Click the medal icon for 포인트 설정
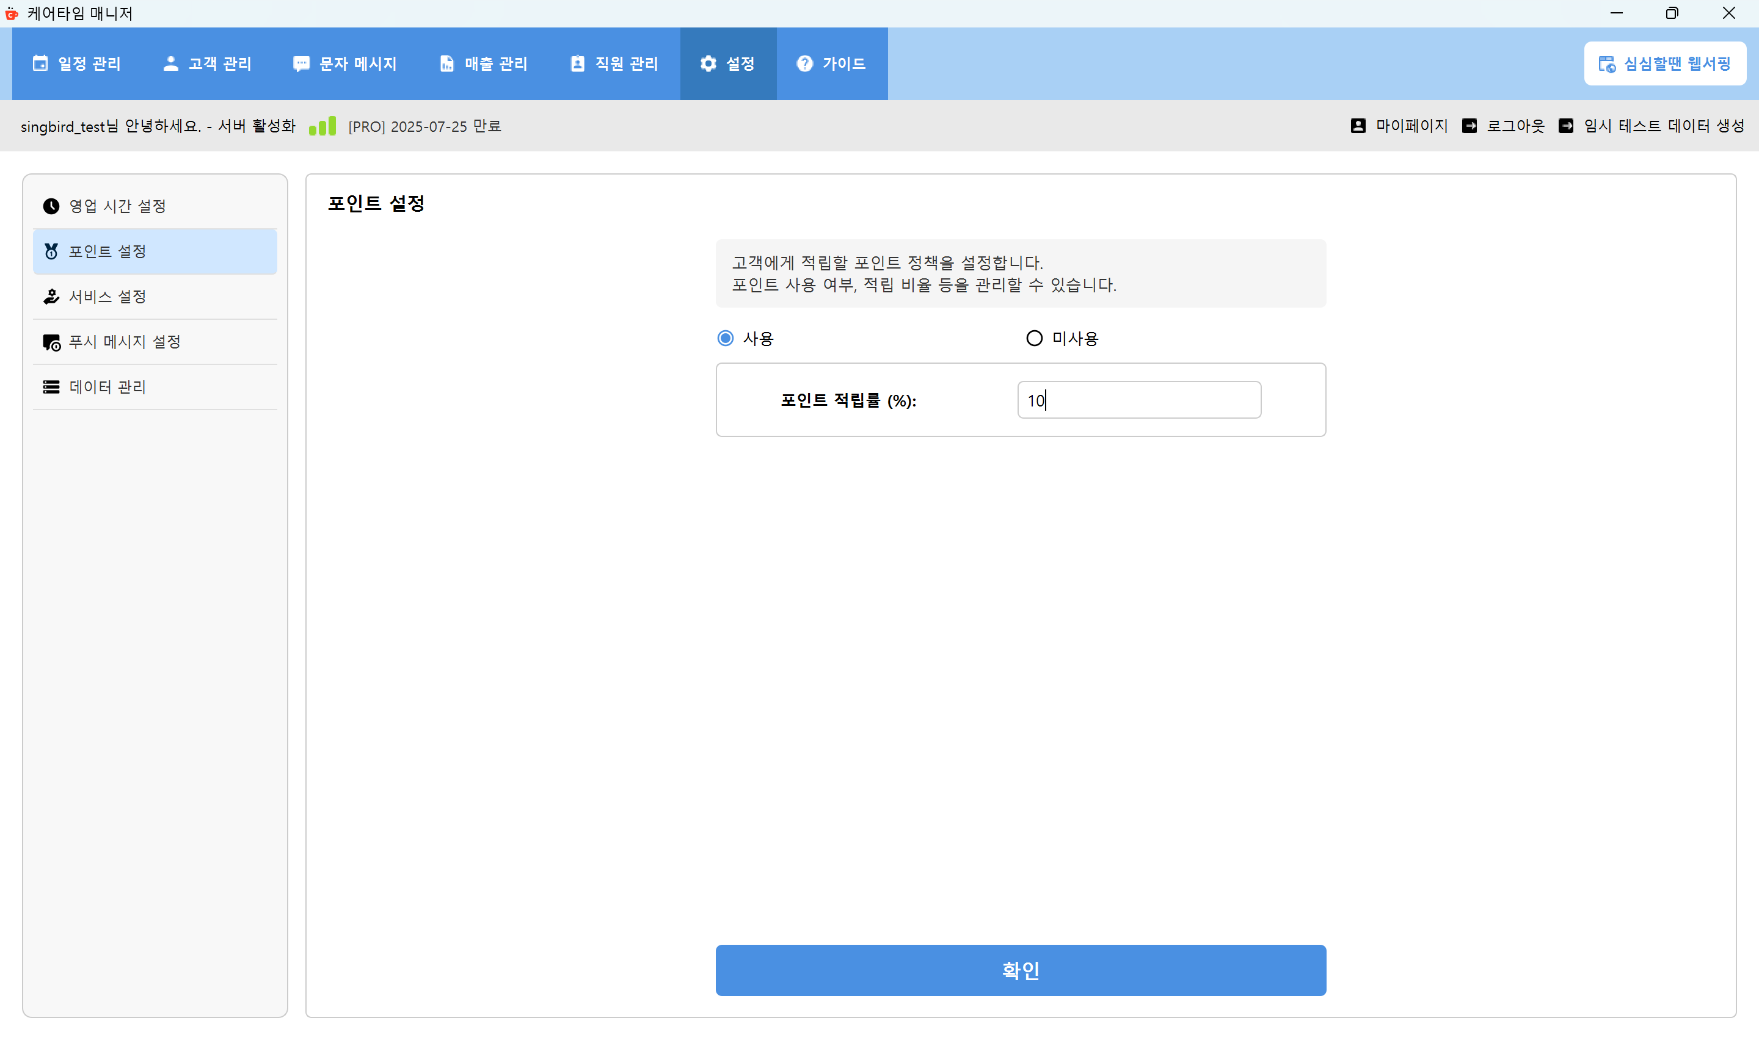Viewport: 1759px width, 1040px height. [51, 251]
